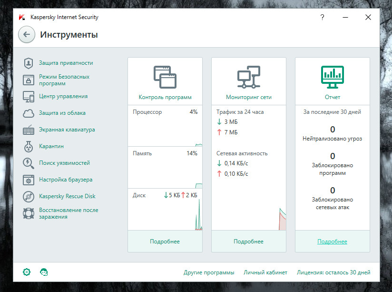392x292 pixels.
Task: Open Карантин flask icon
Action: (x=29, y=147)
